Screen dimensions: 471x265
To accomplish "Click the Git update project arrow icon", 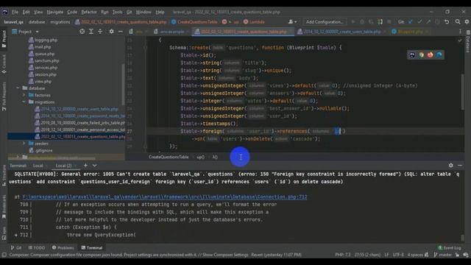I will coord(411,22).
